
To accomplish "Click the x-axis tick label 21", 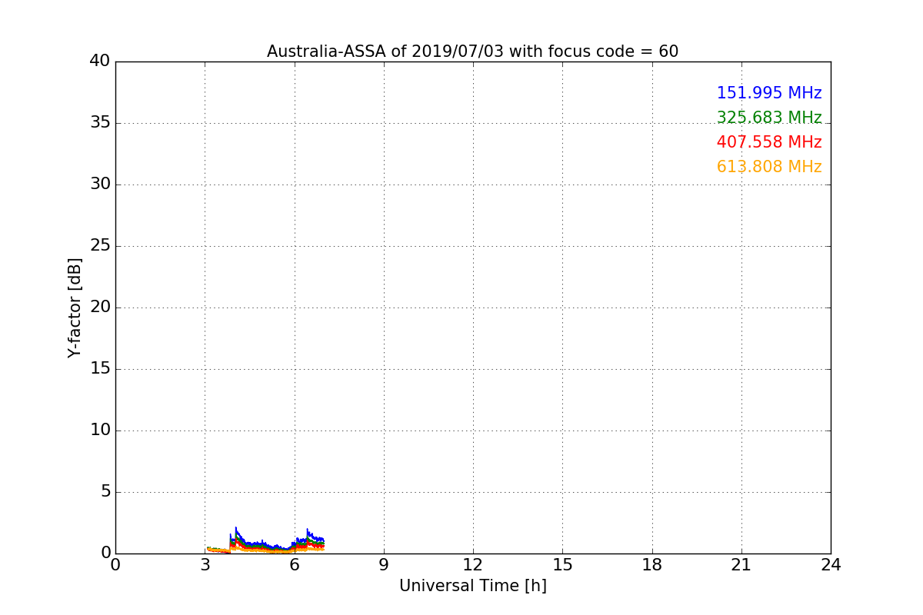I will [741, 565].
